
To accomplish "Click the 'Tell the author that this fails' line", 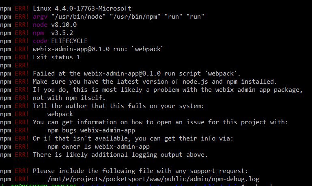I will pos(118,106).
